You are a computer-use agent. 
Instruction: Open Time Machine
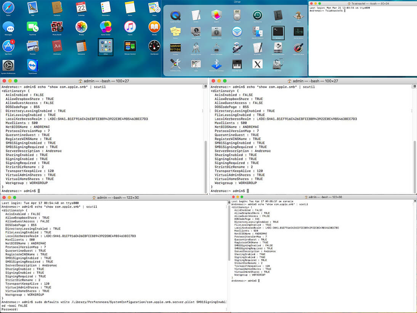click(257, 15)
